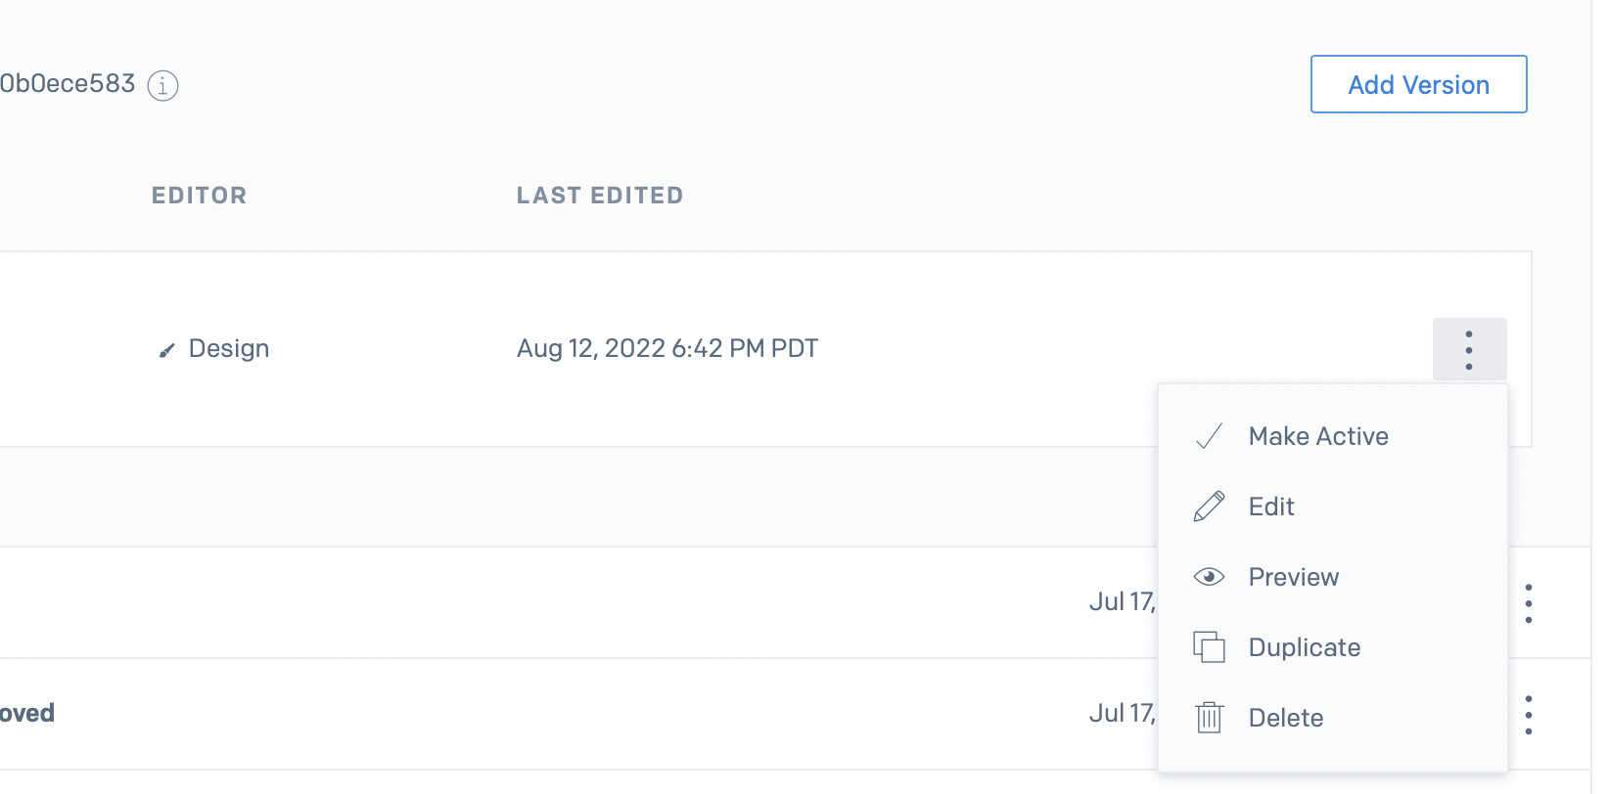The image size is (1609, 794).
Task: Click the template ID ending in 0b0ece583
Action: [x=68, y=84]
